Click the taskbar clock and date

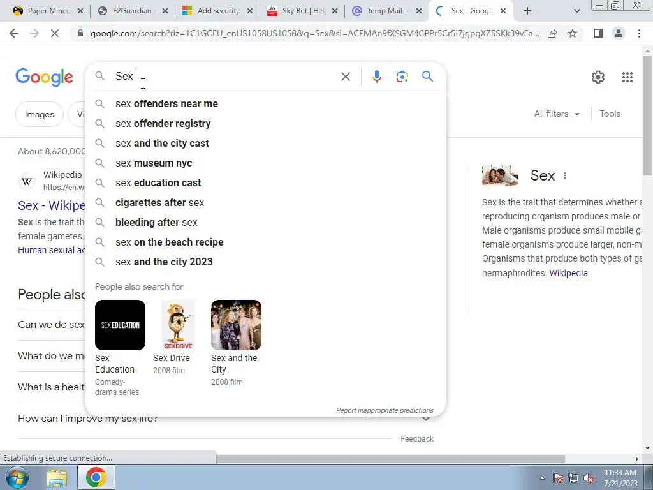[620, 478]
